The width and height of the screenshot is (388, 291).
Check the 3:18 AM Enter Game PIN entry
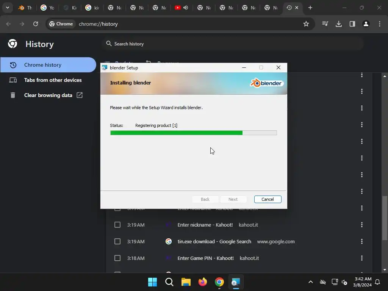[117, 258]
